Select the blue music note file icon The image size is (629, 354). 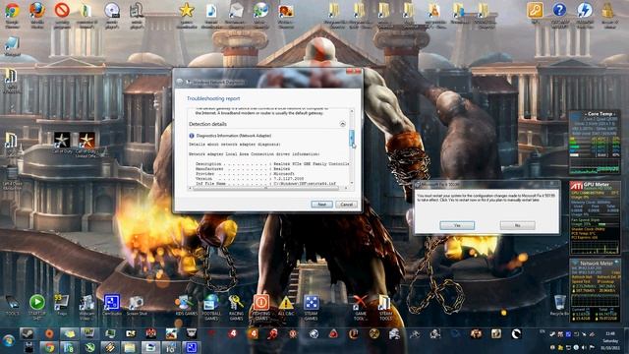[211, 11]
